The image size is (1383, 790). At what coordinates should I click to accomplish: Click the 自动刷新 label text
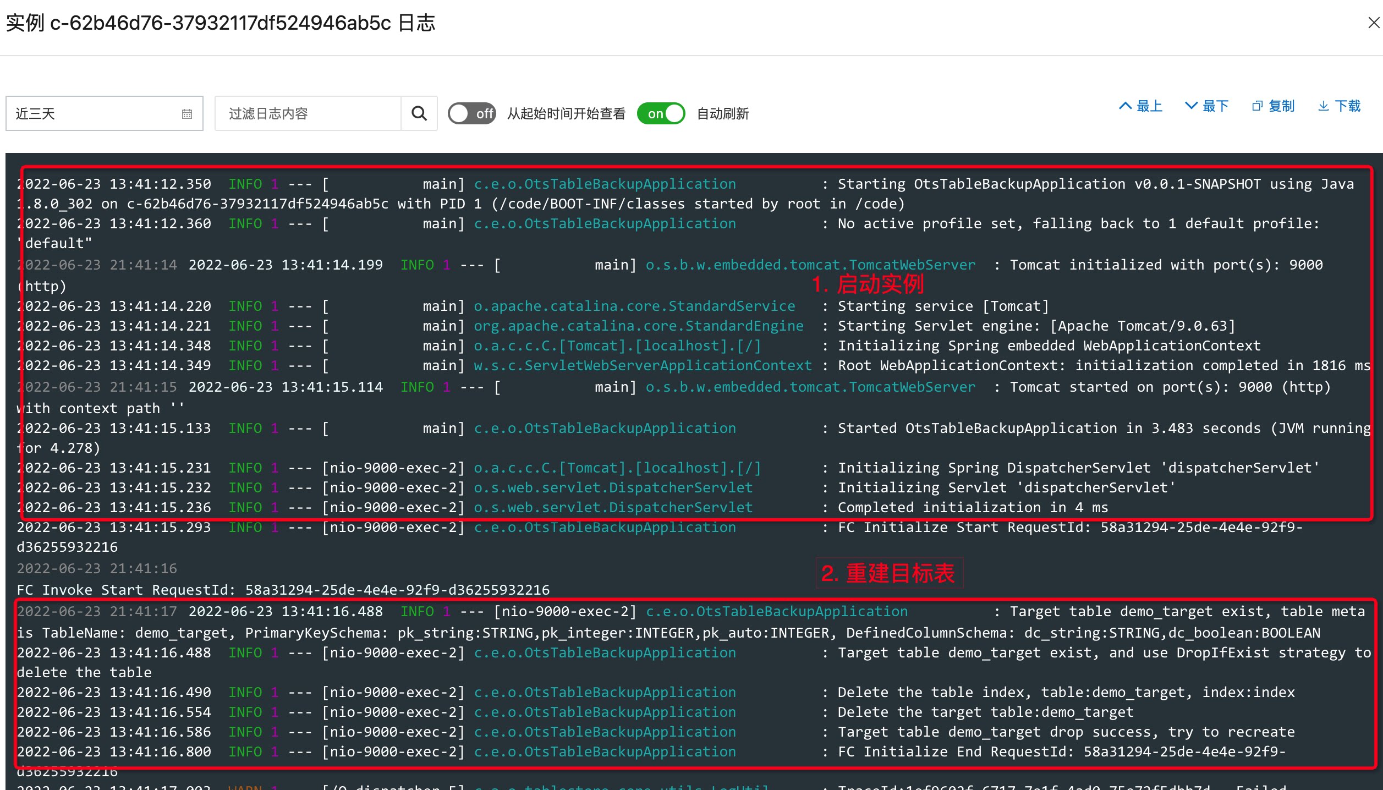click(x=722, y=114)
